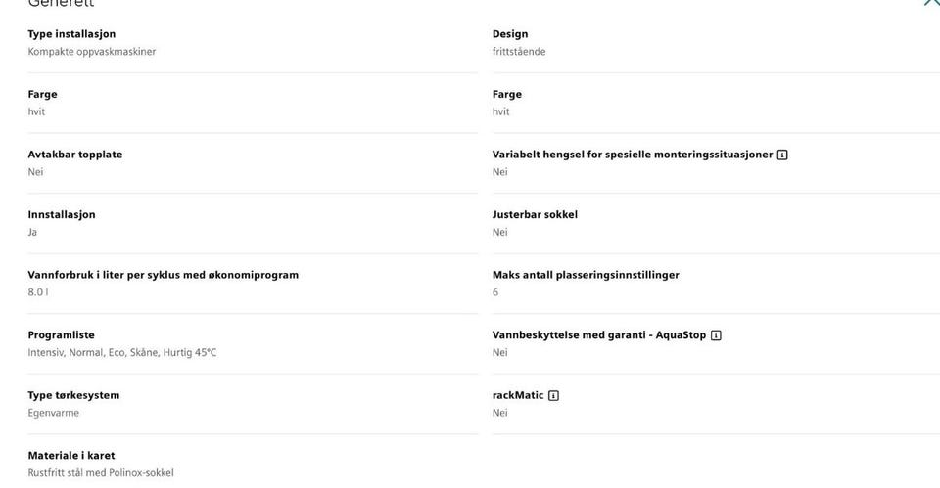Viewport: 940px width, 488px height.
Task: Click the Avtakbar topplate label
Action: tap(75, 155)
